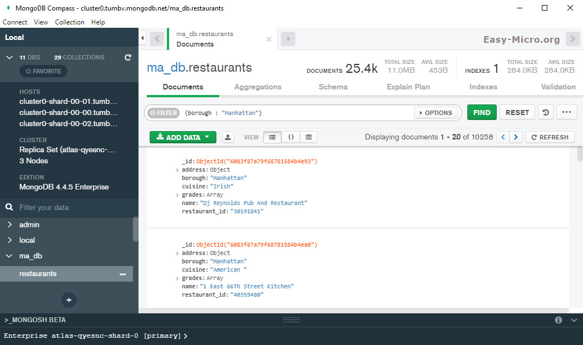
Task: Click the documents horizontal scrollbar
Action: [x=354, y=310]
